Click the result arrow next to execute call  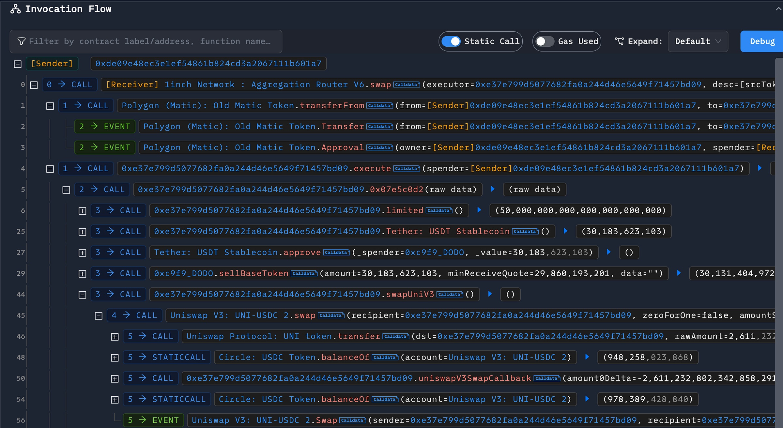pos(760,168)
